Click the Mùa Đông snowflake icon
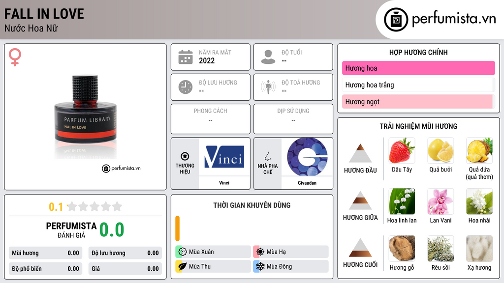Image resolution: width=504 pixels, height=283 pixels. [x=260, y=266]
